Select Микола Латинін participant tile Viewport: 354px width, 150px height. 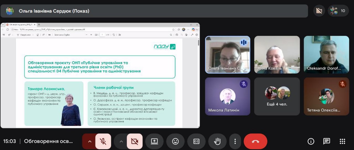tap(228, 96)
